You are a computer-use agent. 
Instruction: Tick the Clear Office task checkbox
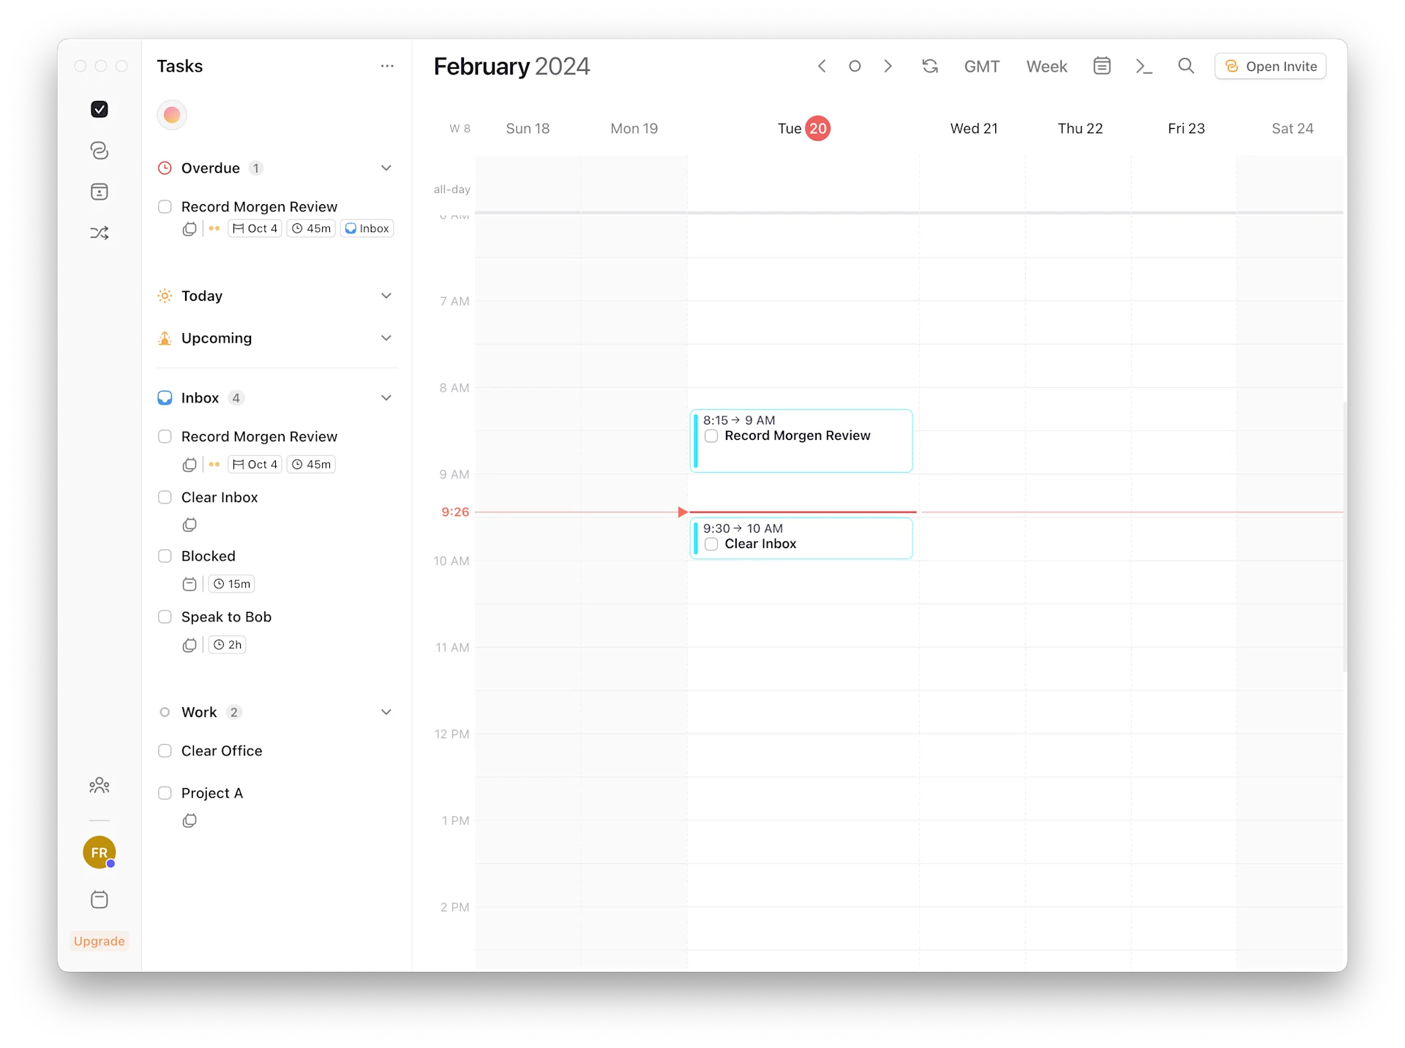[165, 751]
